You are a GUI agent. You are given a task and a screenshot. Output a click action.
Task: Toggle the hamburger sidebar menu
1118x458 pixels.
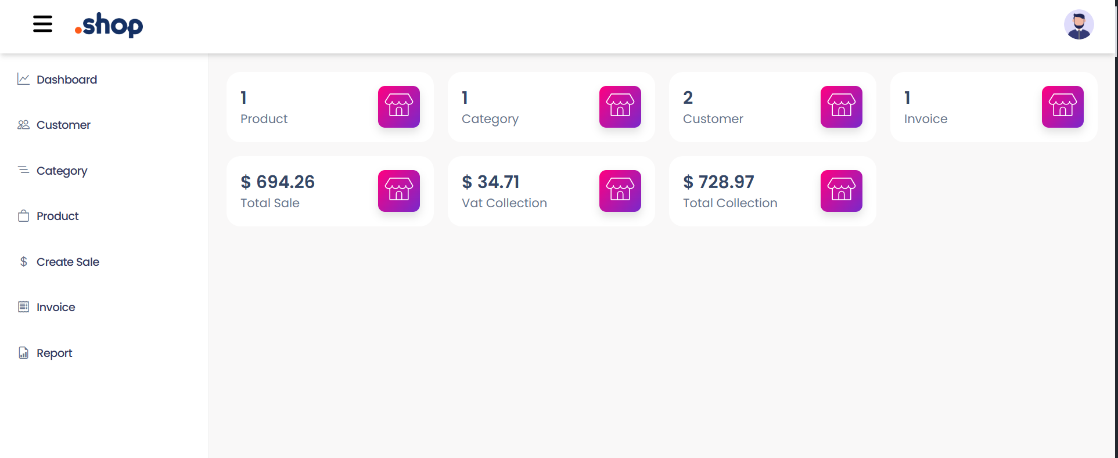(x=42, y=24)
